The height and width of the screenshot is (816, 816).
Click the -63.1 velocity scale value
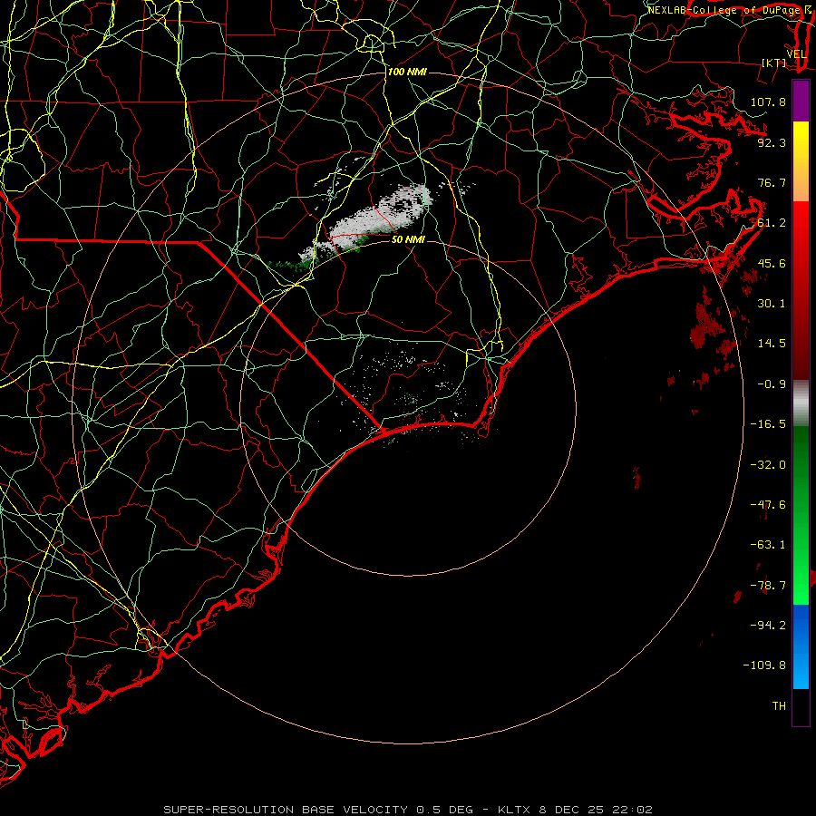tap(768, 545)
